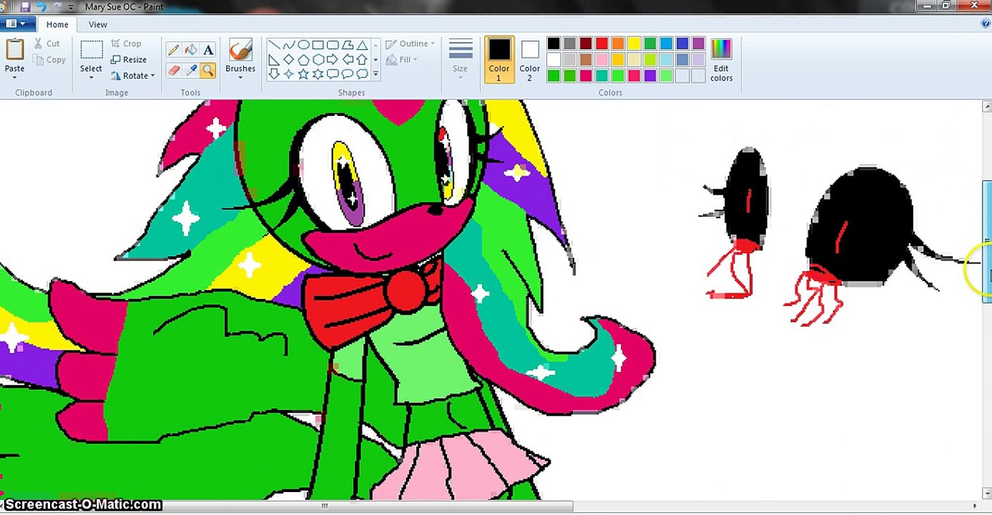The image size is (992, 515).
Task: Click the vertical scrollbar up arrow
Action: click(x=987, y=107)
